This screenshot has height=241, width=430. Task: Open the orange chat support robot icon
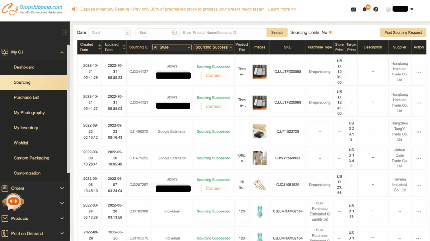[13, 202]
